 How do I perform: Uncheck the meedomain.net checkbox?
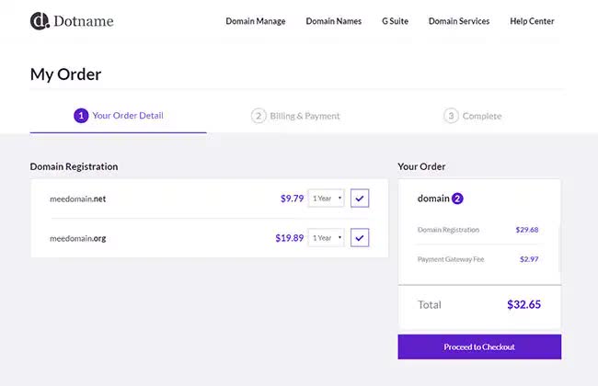[x=360, y=198]
